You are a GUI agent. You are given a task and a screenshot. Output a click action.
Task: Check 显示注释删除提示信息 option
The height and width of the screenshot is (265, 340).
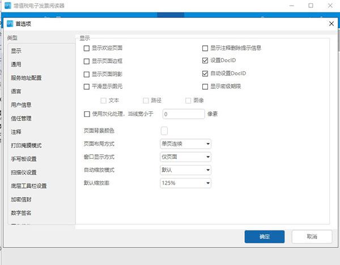click(205, 48)
